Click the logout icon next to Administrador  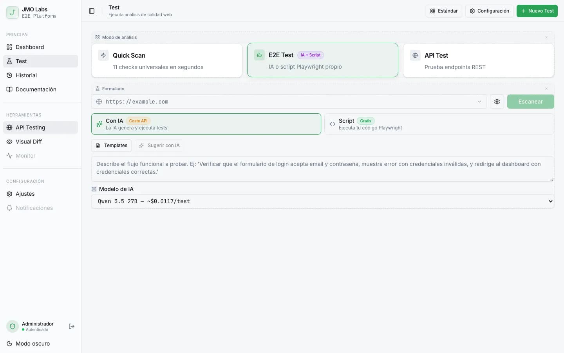tap(72, 326)
